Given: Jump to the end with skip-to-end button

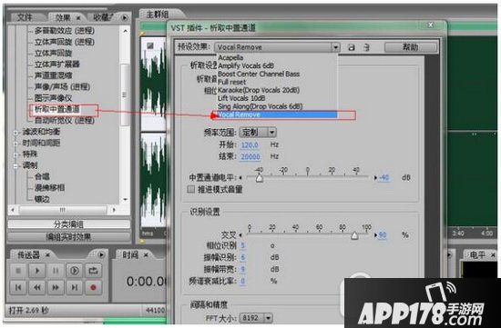Looking at the screenshot, I should [x=75, y=287].
